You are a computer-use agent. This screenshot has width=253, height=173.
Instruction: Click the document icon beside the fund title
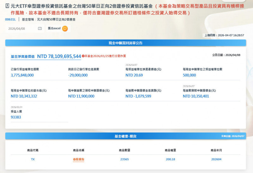pyautogui.click(x=7, y=6)
